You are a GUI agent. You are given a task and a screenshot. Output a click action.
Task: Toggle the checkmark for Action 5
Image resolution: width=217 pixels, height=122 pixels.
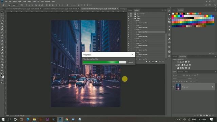pyautogui.click(x=129, y=39)
